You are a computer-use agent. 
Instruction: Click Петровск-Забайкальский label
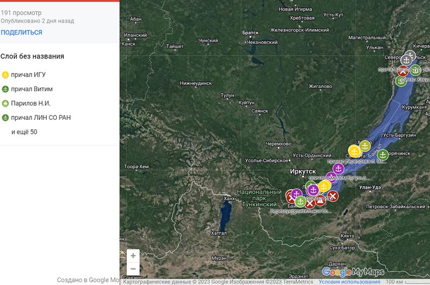tap(396, 207)
